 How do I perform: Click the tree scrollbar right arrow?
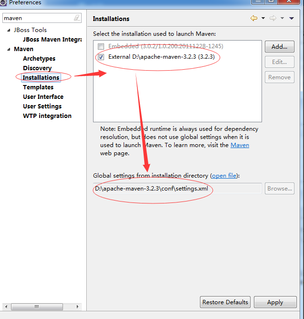(77, 307)
